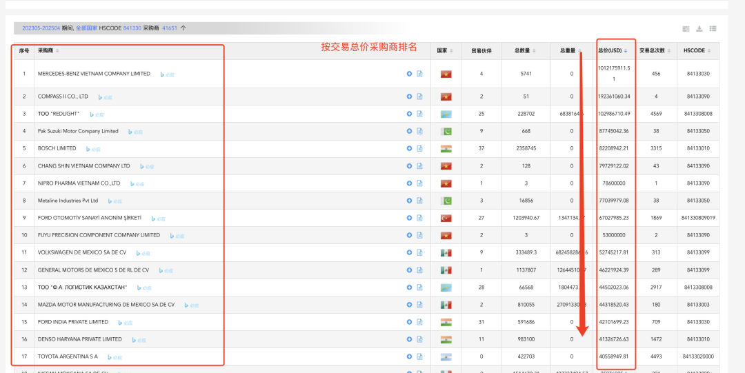The height and width of the screenshot is (373, 745).
Task: Select buyer name MAZDA MOTOR MANUFACTURING DE MEXICO
Action: (106, 304)
